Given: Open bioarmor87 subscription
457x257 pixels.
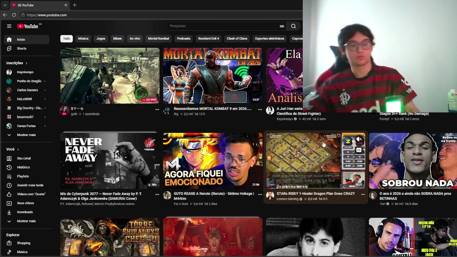Looking at the screenshot, I should [26, 117].
